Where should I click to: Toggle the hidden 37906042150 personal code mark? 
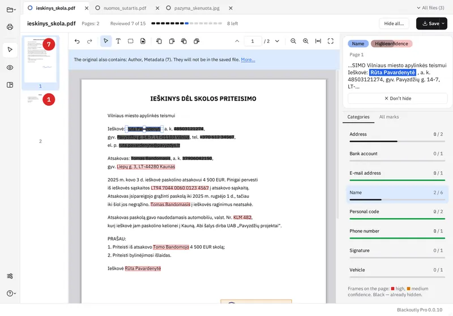pos(197,158)
